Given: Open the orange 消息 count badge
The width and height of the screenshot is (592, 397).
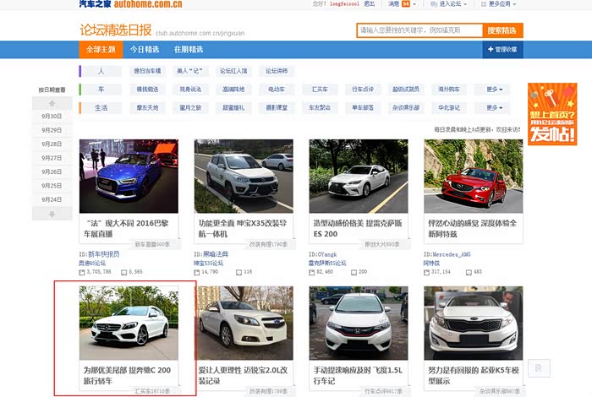Looking at the screenshot, I should (405, 3).
